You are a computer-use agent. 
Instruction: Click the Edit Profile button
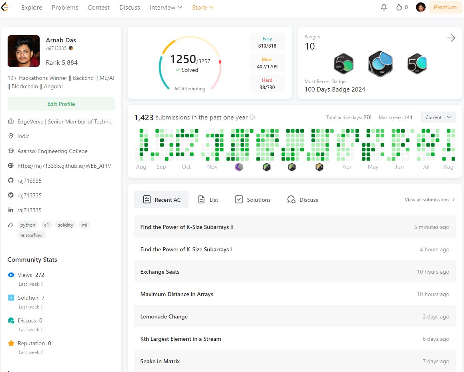click(x=61, y=104)
